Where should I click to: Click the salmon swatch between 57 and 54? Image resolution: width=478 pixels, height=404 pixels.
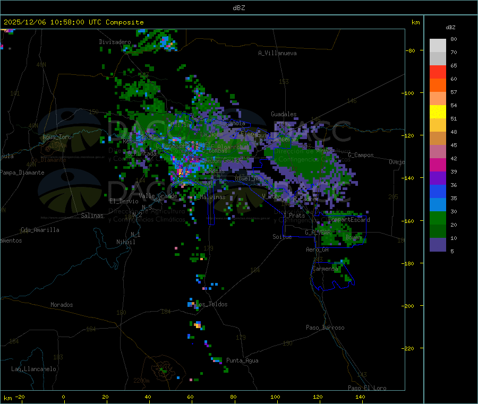point(438,99)
